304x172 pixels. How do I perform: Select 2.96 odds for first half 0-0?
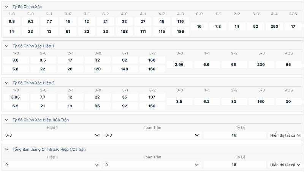point(179,65)
